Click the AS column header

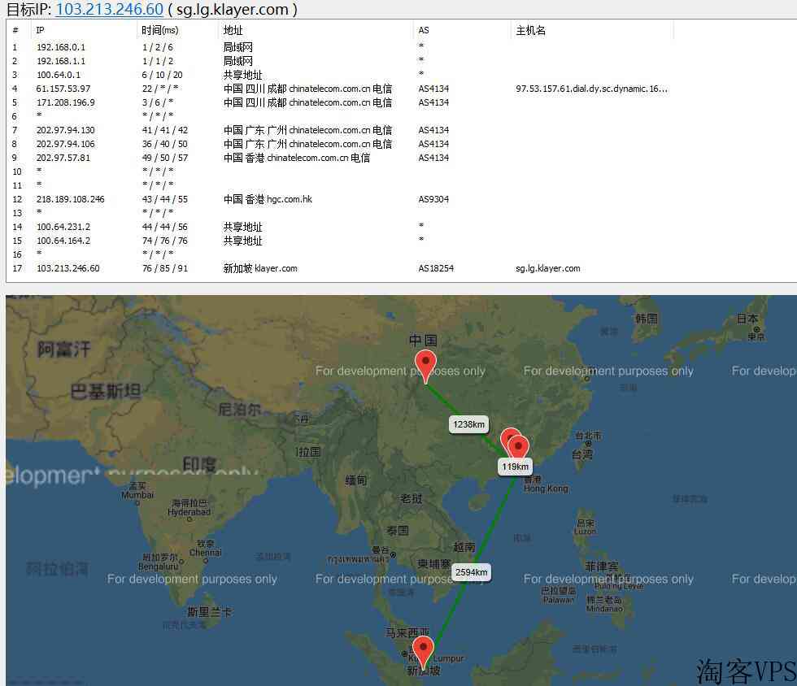click(424, 30)
